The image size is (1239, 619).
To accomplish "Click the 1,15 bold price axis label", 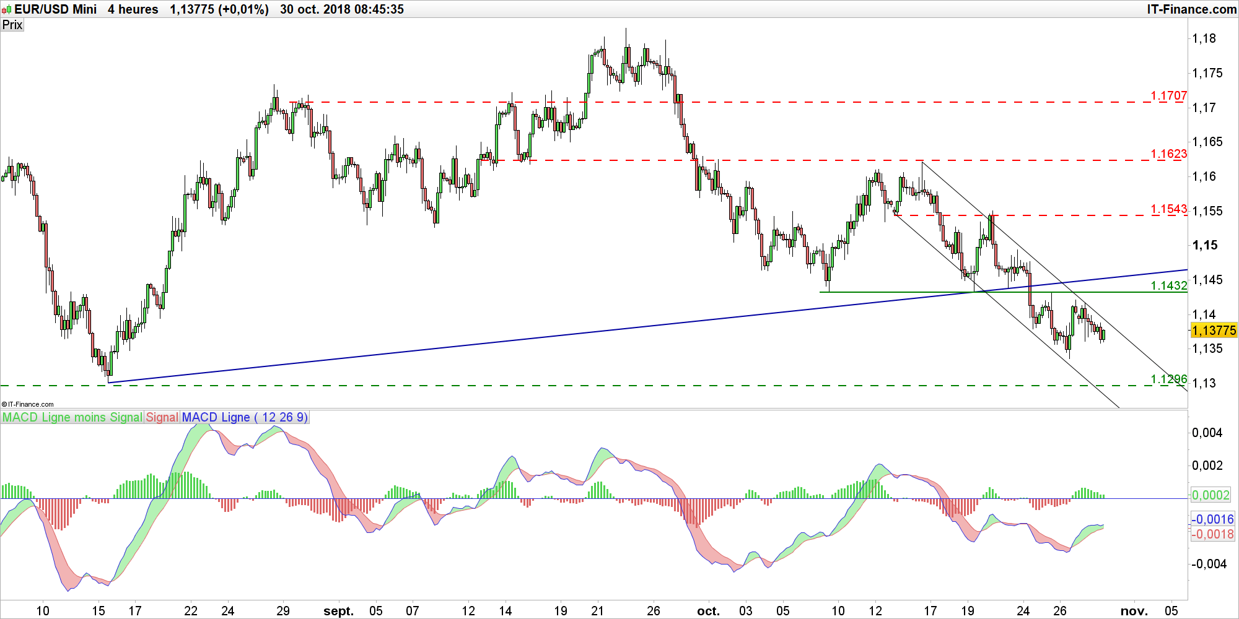I will 1205,245.
